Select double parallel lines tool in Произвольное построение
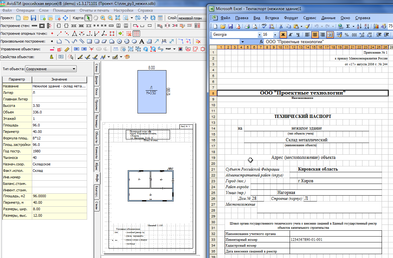 (82, 41)
